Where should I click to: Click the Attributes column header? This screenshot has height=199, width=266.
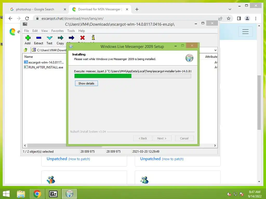point(211,57)
